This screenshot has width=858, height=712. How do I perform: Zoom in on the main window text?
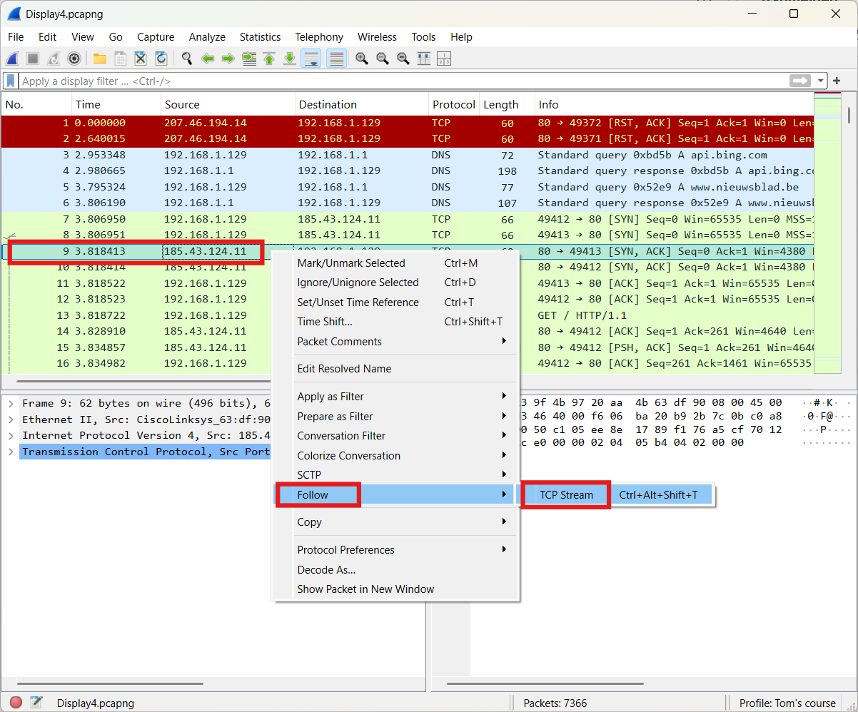pyautogui.click(x=362, y=59)
